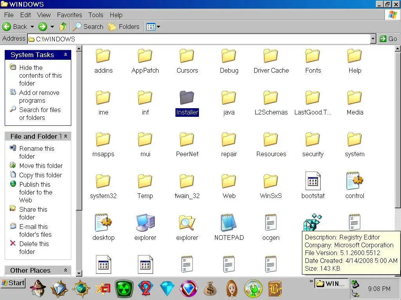Launch the wizard game in Quick Launch
The width and height of the screenshot is (401, 300).
38,288
